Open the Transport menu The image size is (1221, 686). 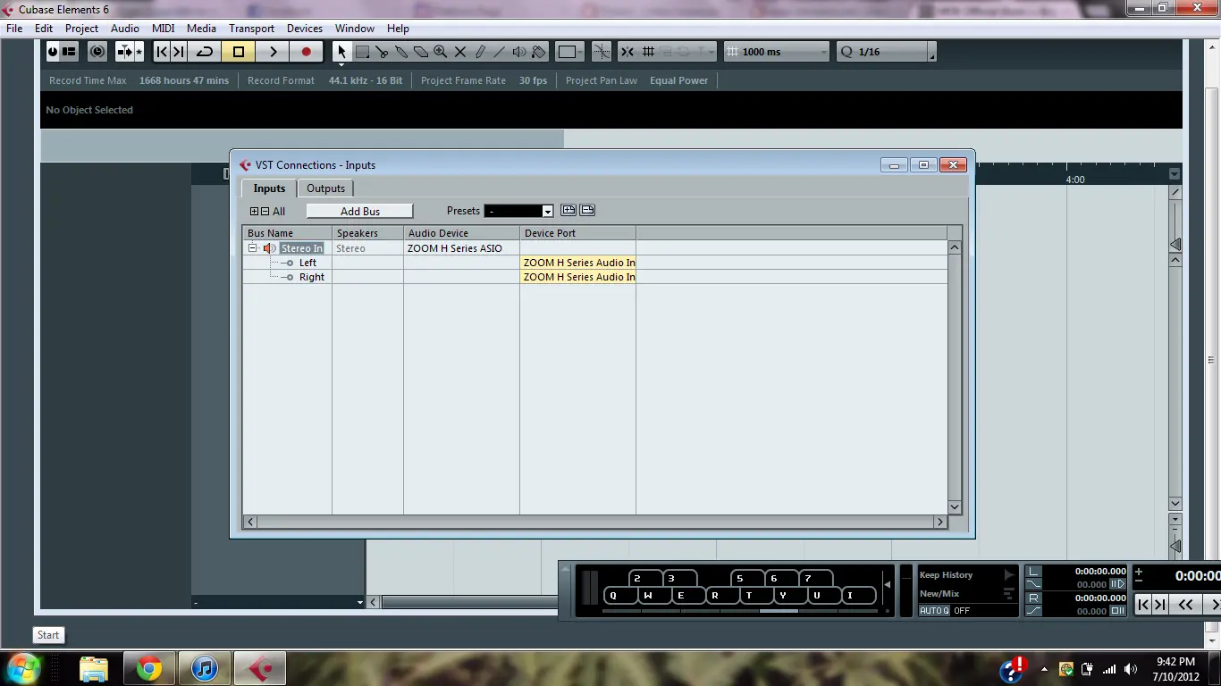point(251,29)
